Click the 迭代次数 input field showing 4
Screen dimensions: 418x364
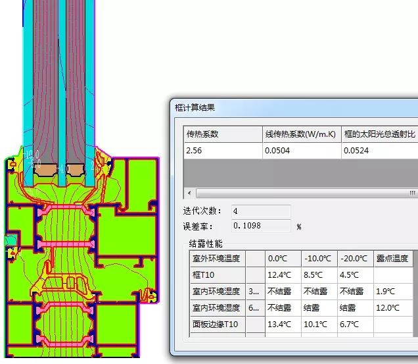pyautogui.click(x=261, y=211)
